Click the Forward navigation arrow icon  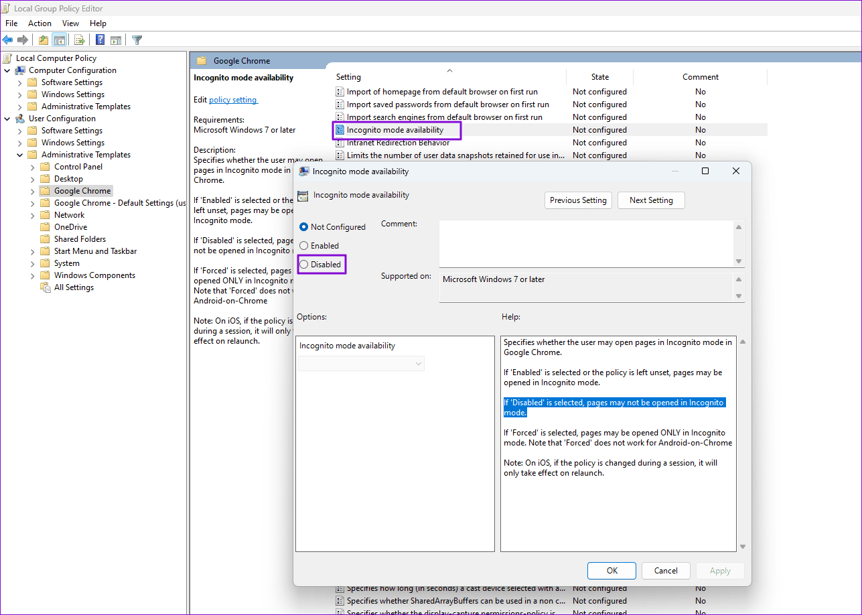[x=22, y=40]
